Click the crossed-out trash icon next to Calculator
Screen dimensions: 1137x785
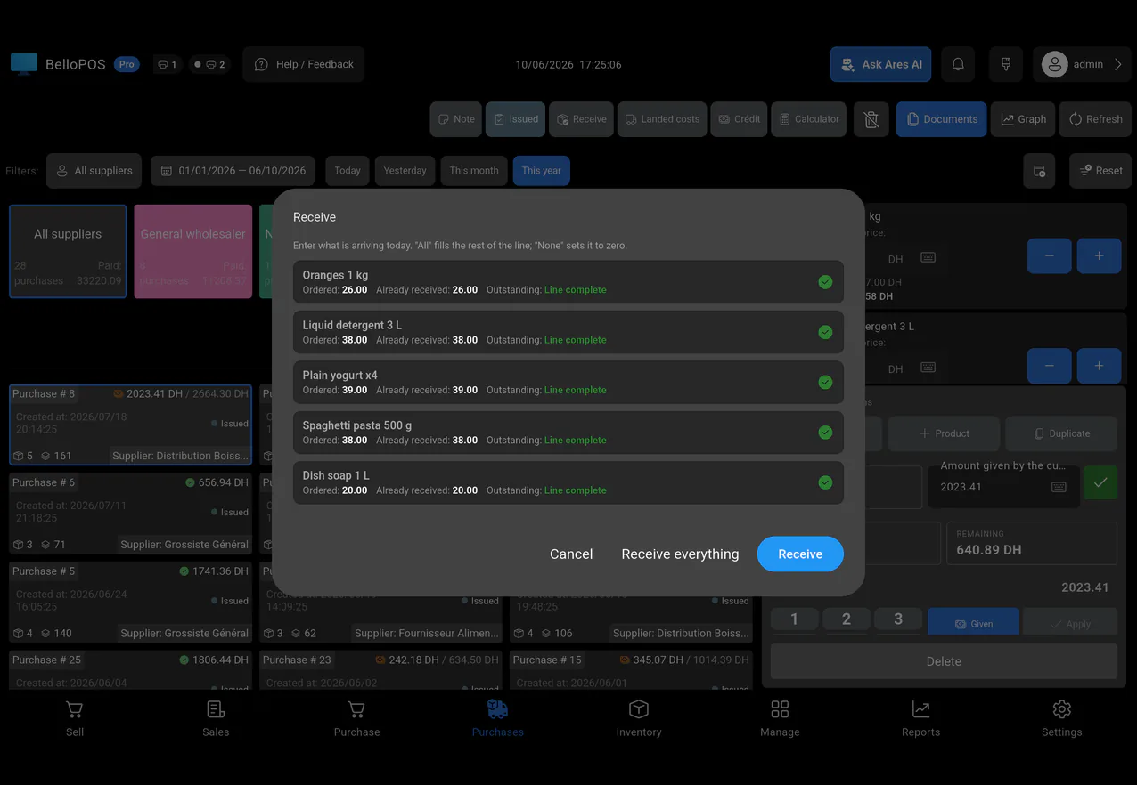pos(871,119)
